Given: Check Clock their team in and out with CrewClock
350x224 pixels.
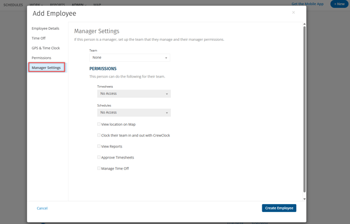Looking at the screenshot, I should (99, 135).
